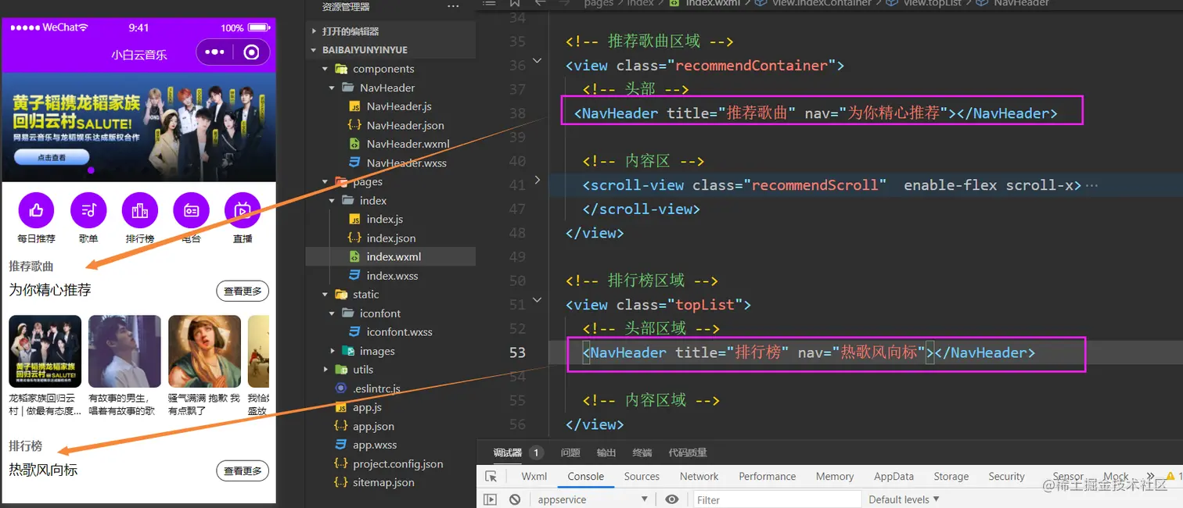Unfold the scroll-view at line 41

click(537, 180)
